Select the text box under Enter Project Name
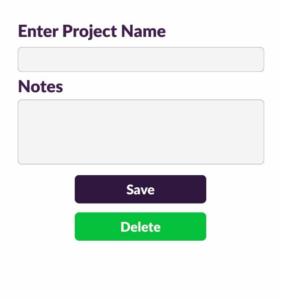Viewport: 281px width, 300px height. 140,60
